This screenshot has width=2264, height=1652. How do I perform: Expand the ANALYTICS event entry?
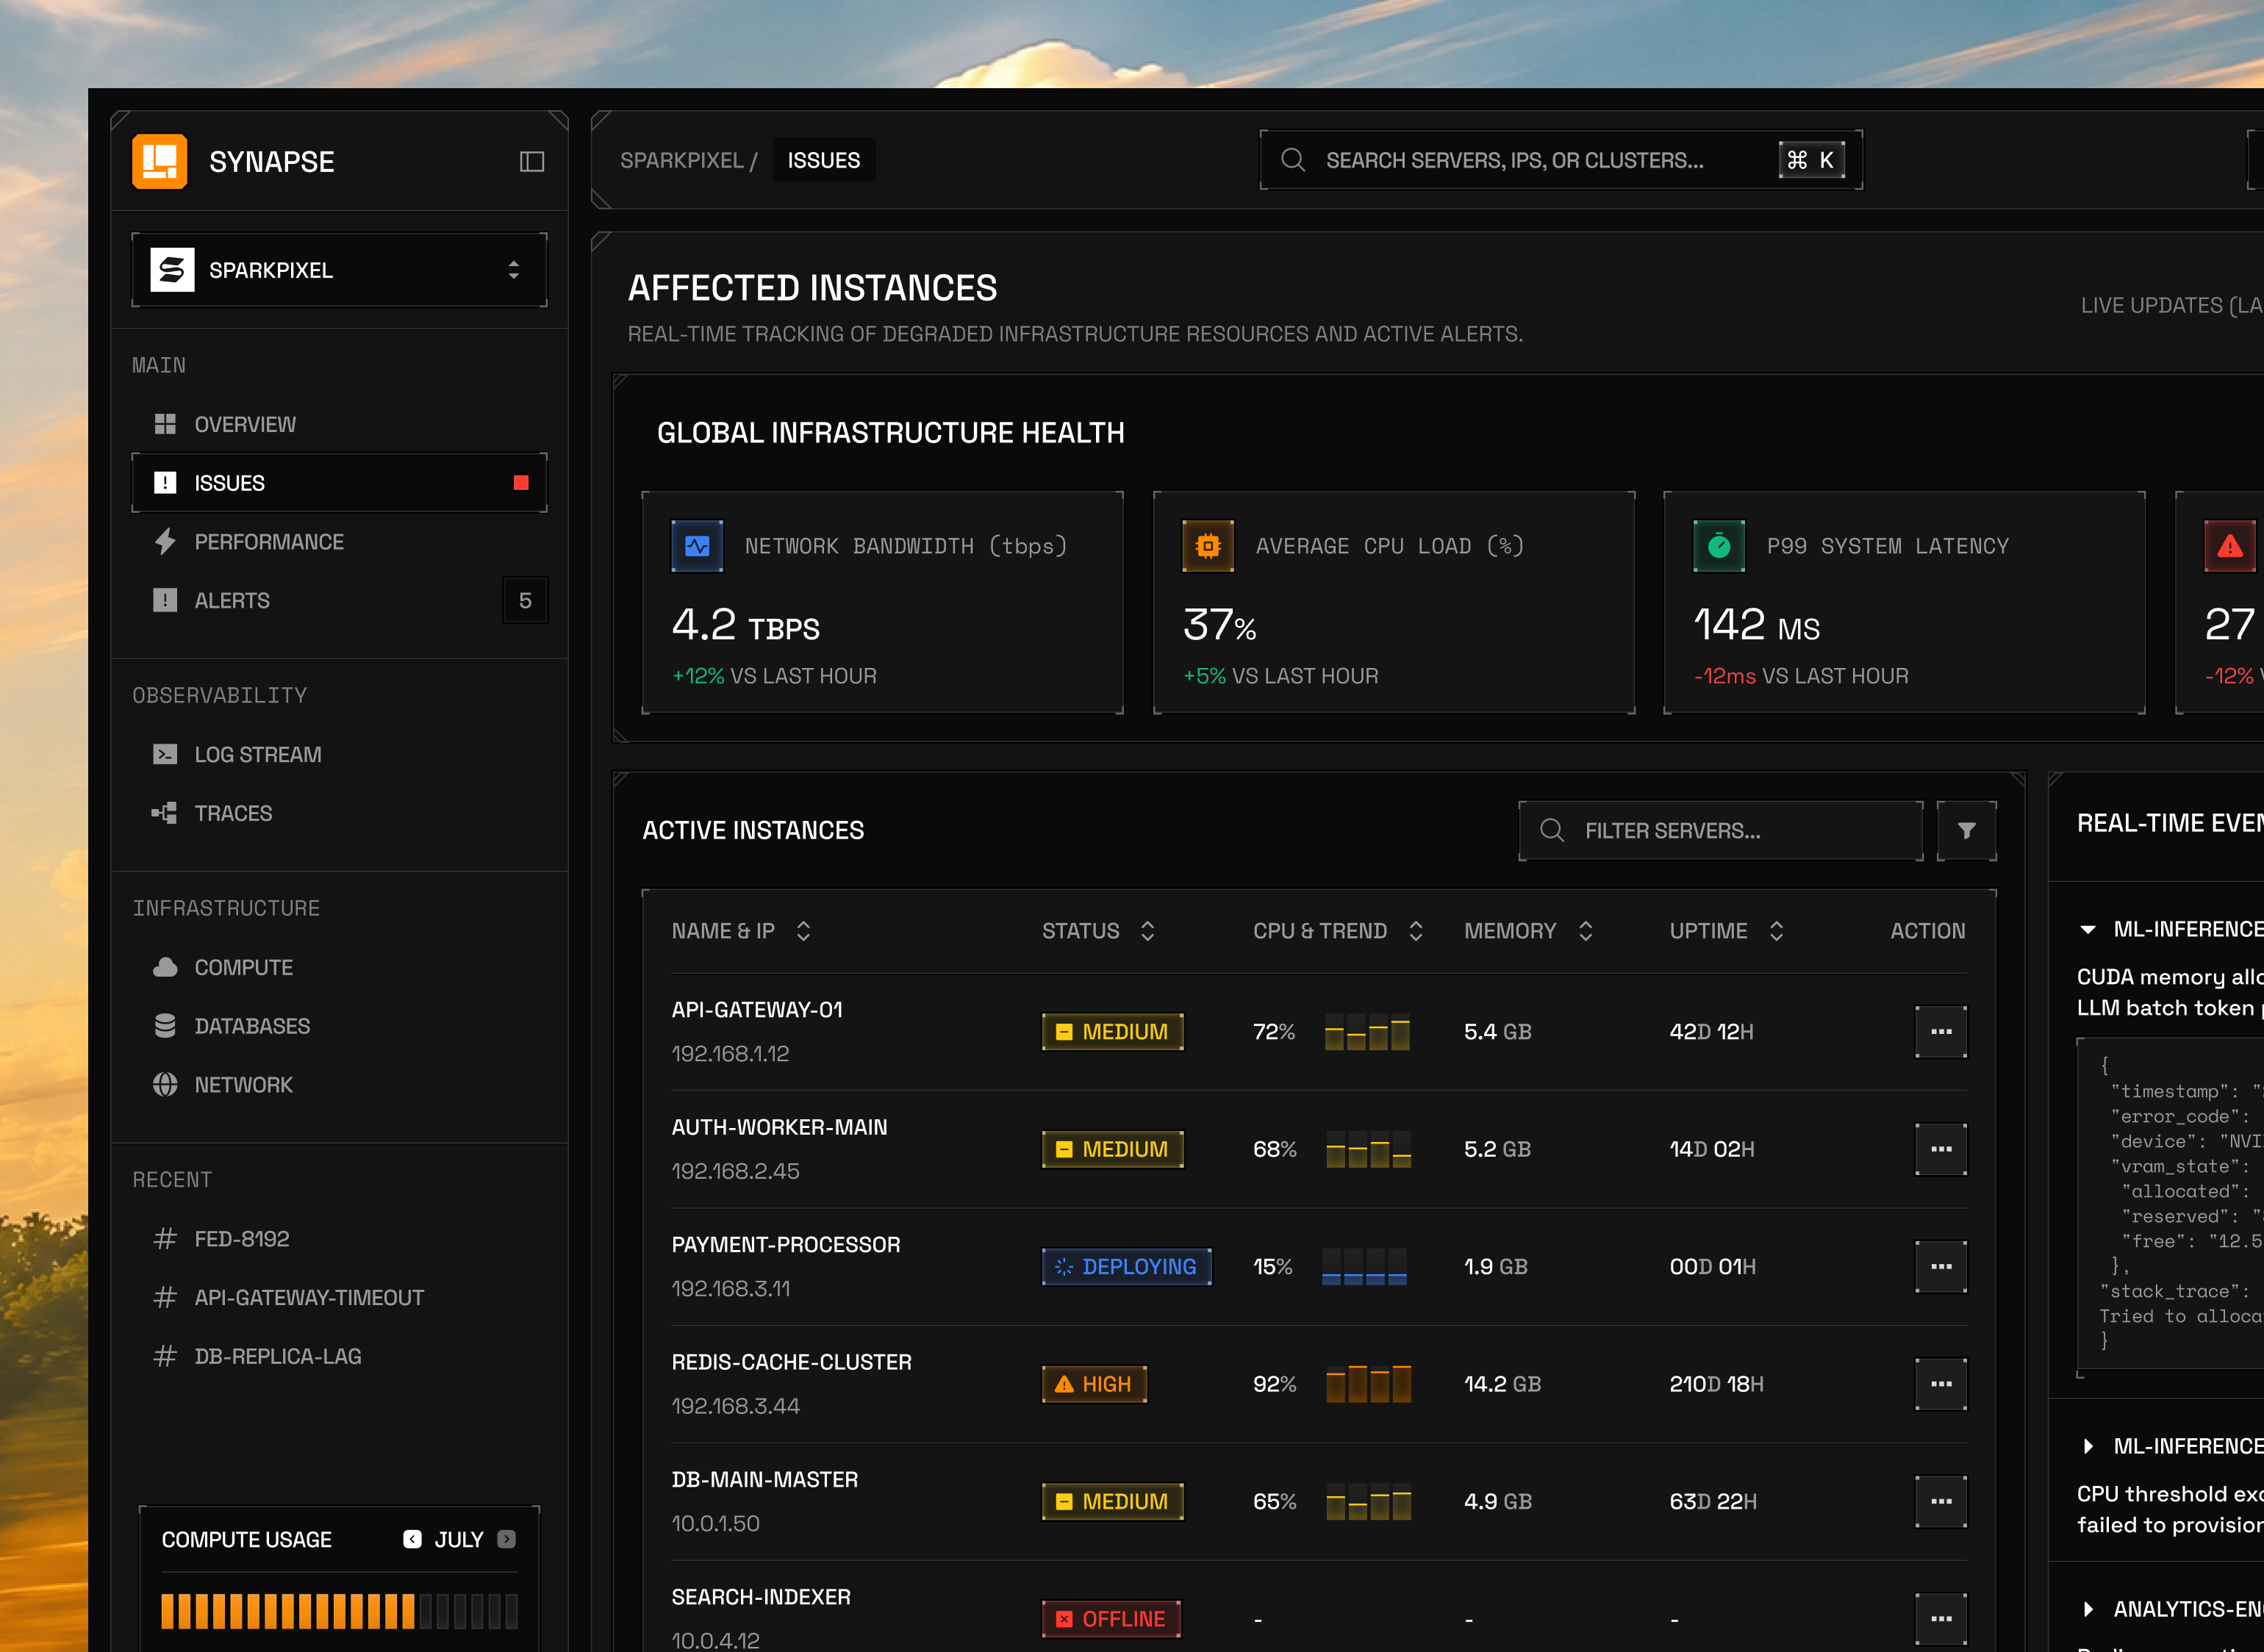[2087, 1609]
